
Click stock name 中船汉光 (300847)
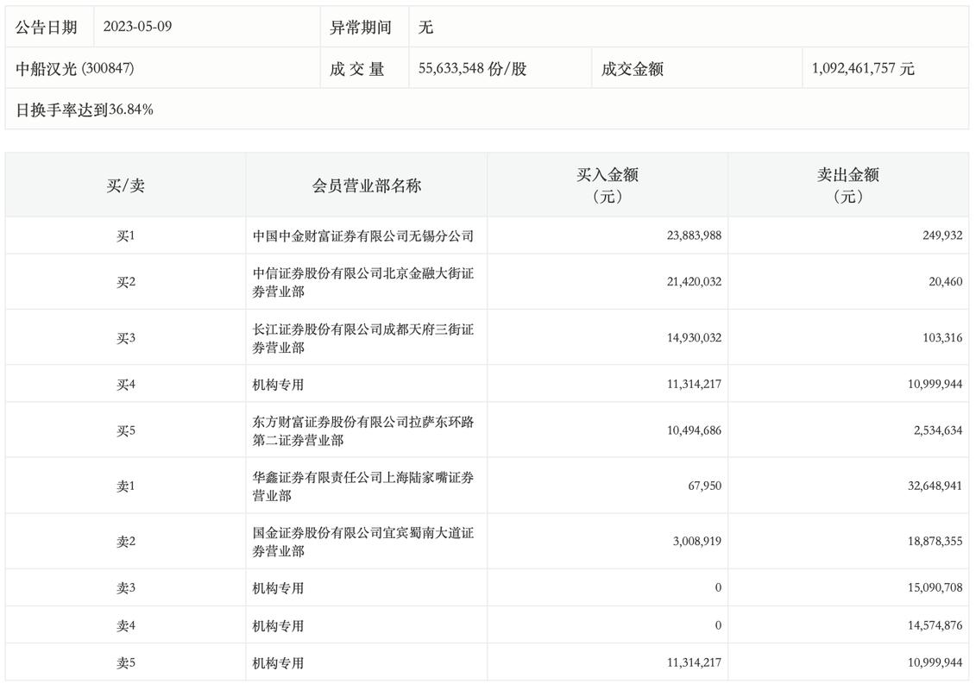[x=74, y=69]
